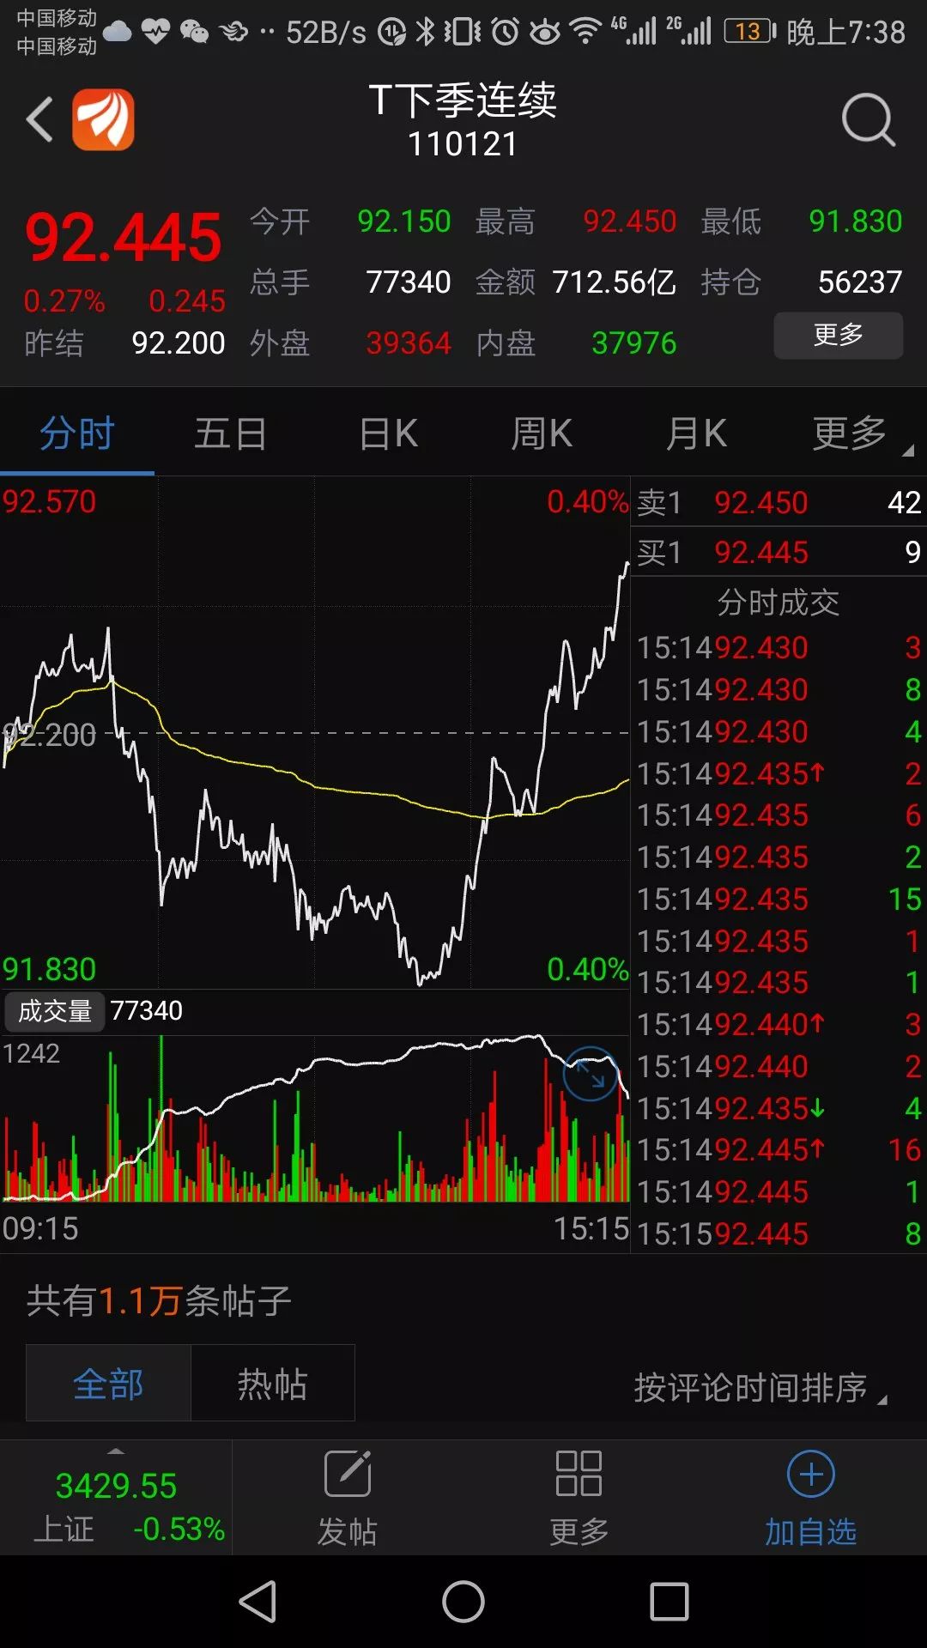The image size is (927, 1648).
Task: Tap the 昨结 92.200 value
Action: click(x=179, y=343)
